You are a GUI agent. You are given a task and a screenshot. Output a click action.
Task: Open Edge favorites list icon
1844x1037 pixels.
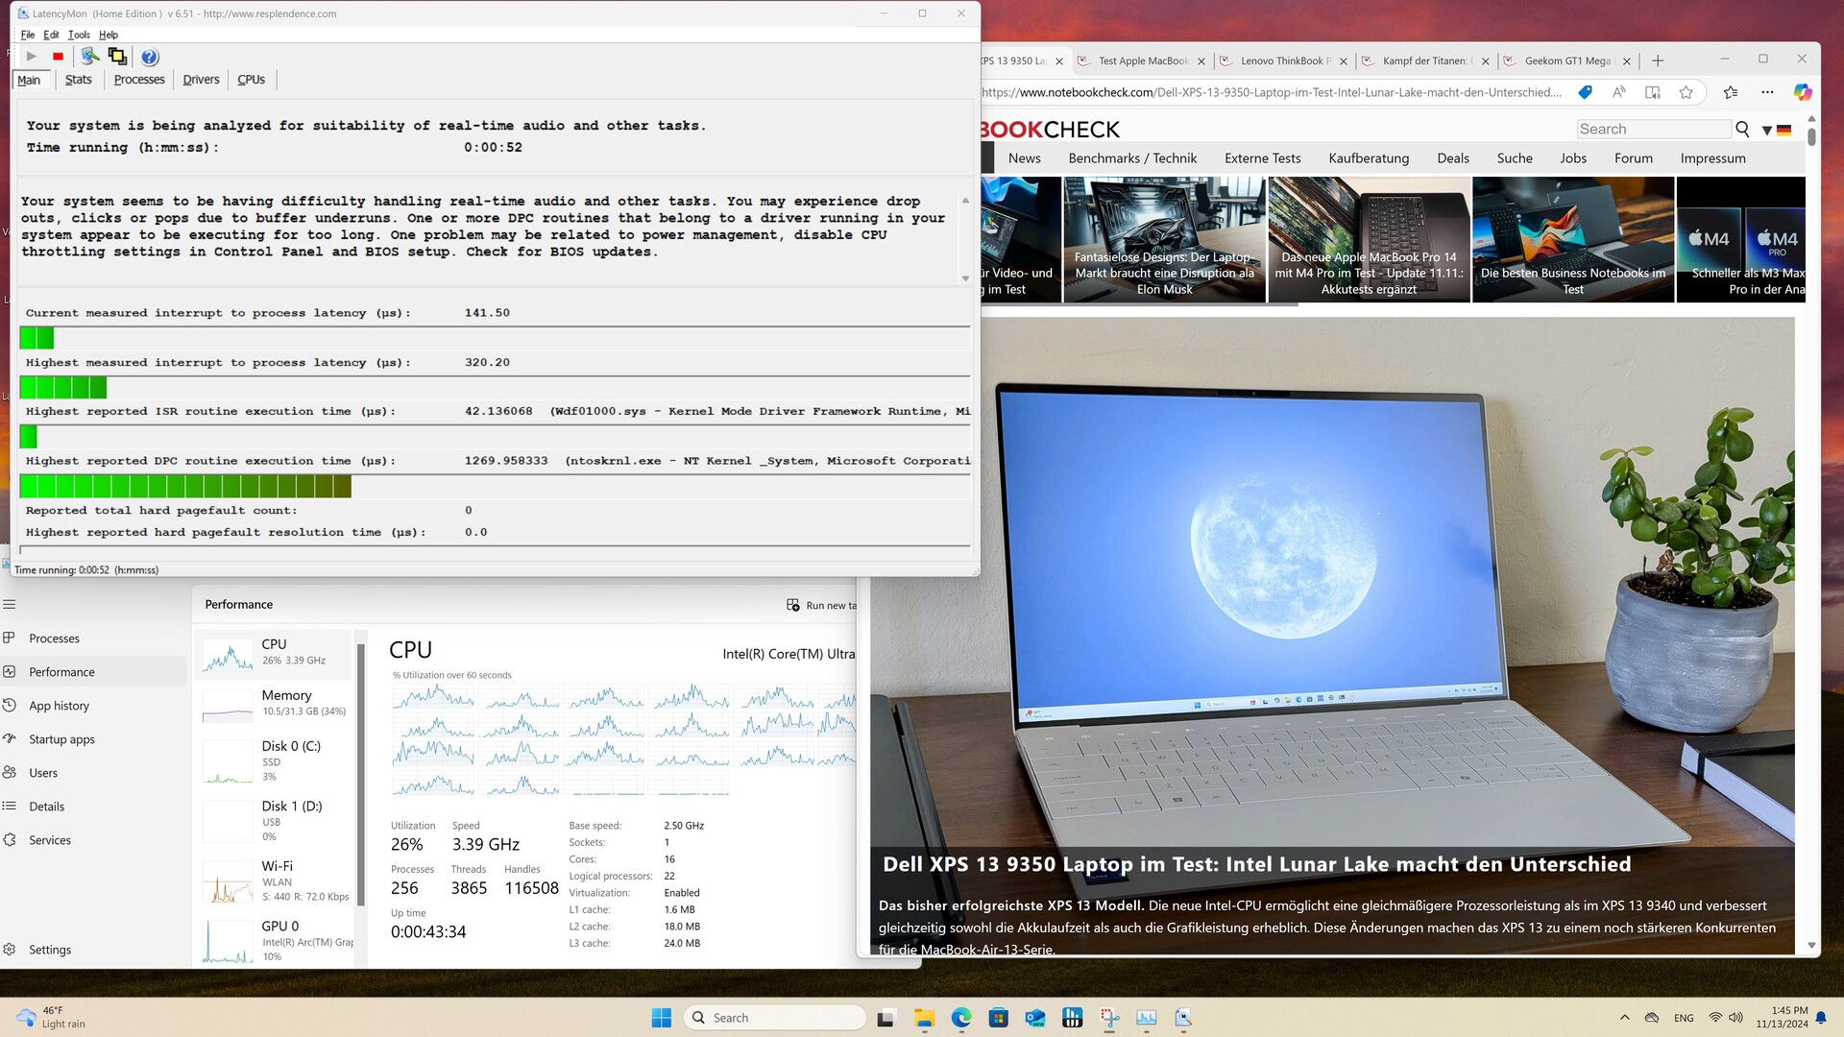1731,92
